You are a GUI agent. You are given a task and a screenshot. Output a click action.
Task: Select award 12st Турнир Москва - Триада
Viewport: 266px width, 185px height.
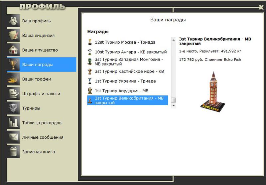(x=128, y=42)
